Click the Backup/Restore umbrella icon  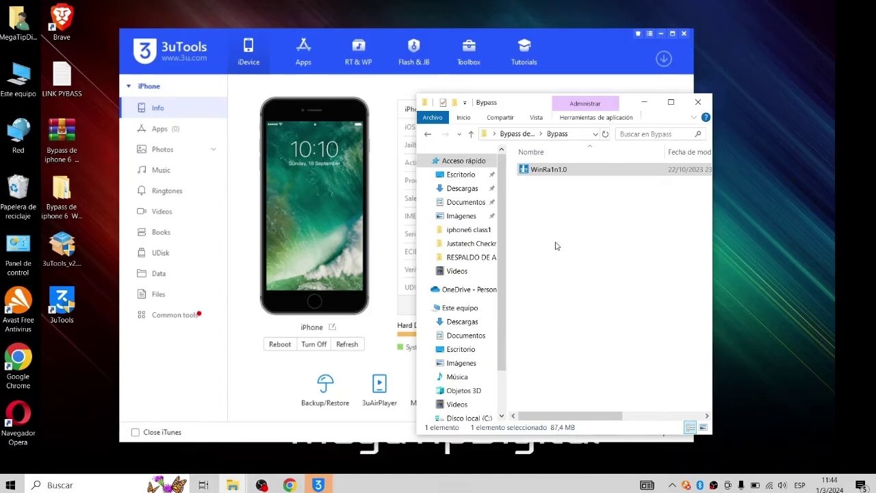pos(325,383)
